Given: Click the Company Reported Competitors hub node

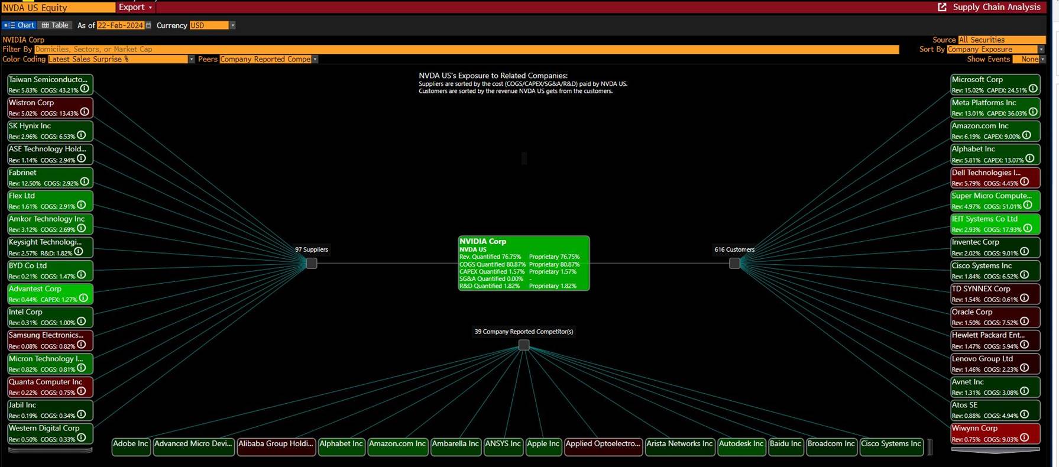Looking at the screenshot, I should point(524,345).
